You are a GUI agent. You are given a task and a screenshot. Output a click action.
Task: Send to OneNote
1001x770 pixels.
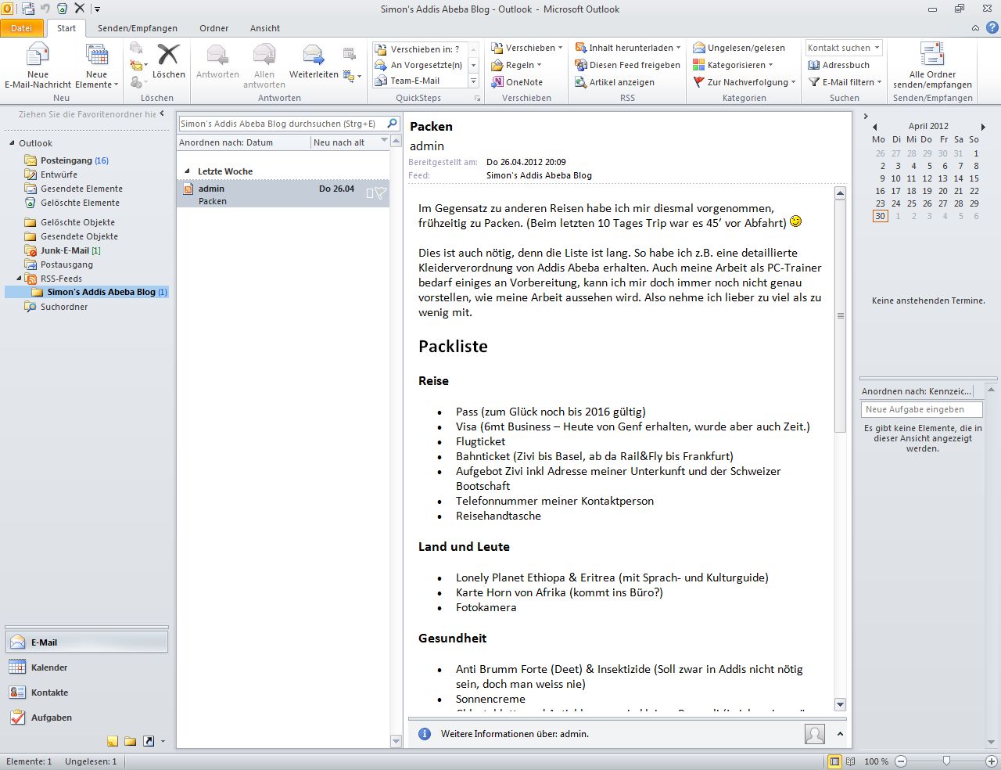click(x=523, y=82)
